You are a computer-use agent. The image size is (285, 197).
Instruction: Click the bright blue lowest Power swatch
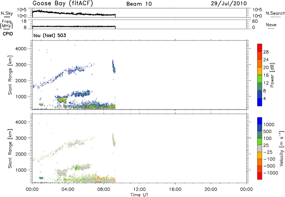click(x=260, y=102)
